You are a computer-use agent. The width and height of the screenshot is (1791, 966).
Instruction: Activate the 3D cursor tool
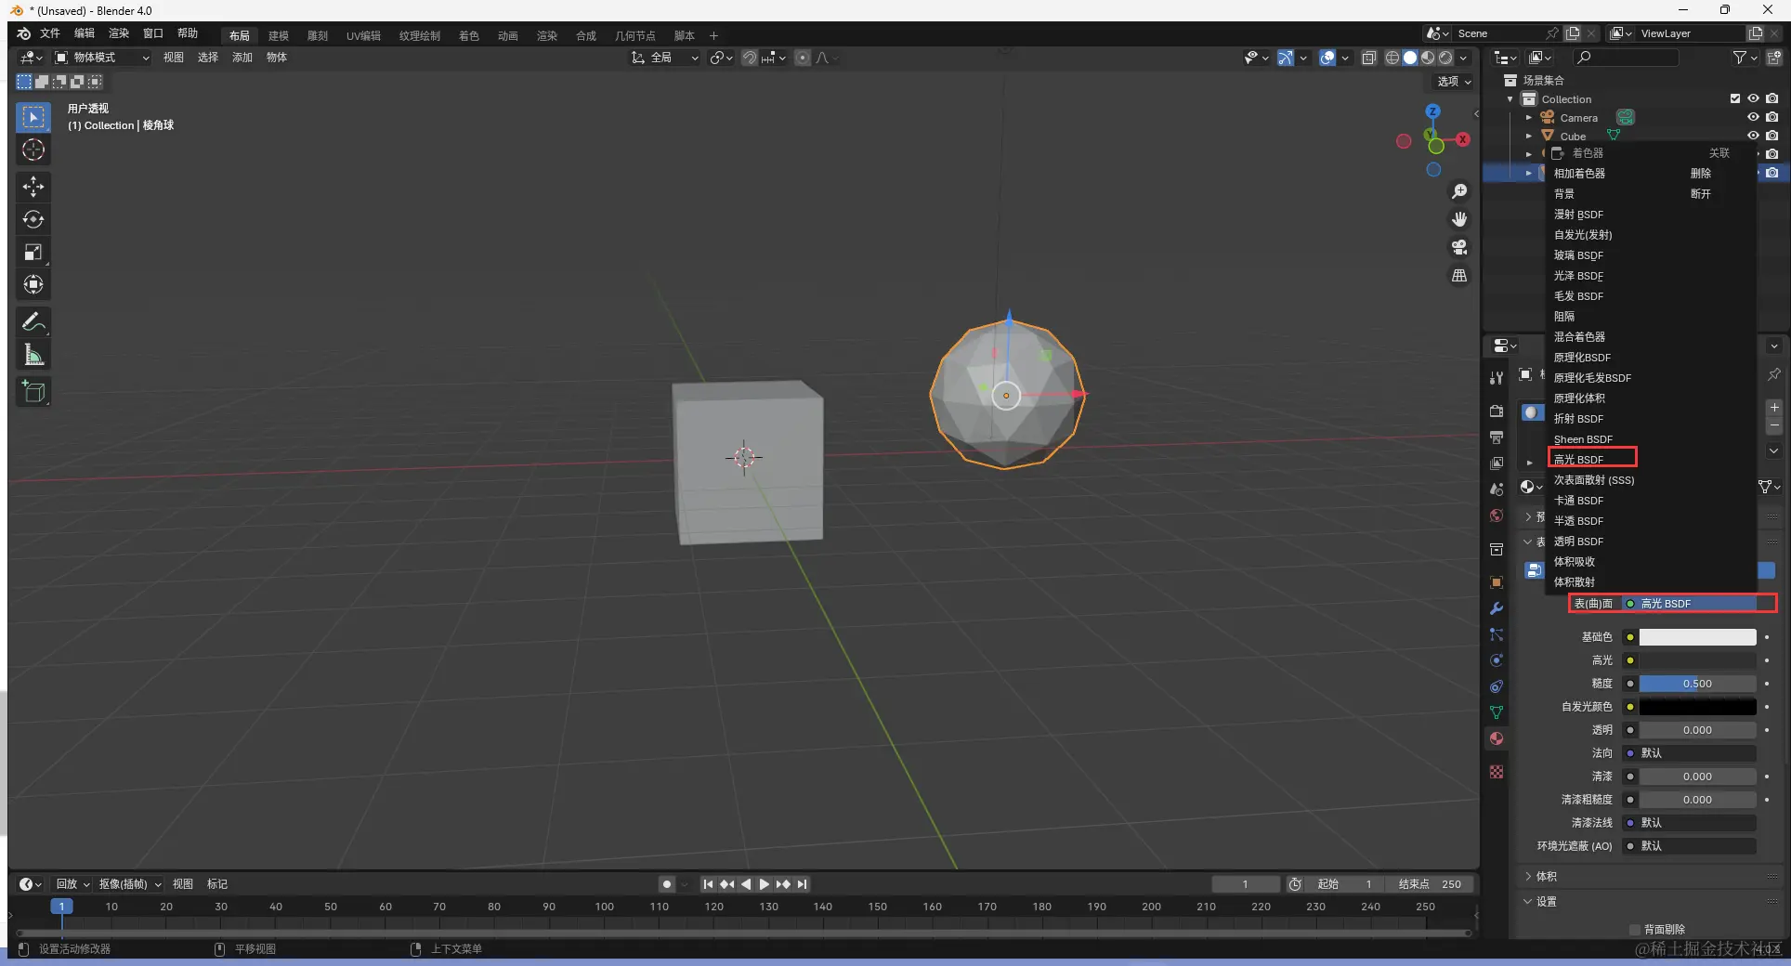[33, 150]
